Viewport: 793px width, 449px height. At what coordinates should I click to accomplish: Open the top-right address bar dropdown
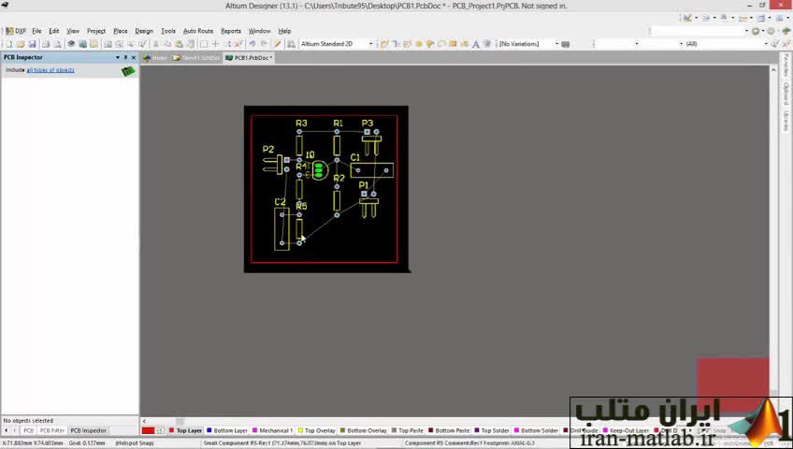[746, 31]
